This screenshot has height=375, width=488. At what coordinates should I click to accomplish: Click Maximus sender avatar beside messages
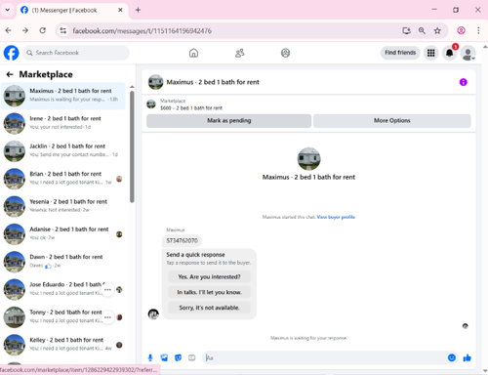153,313
